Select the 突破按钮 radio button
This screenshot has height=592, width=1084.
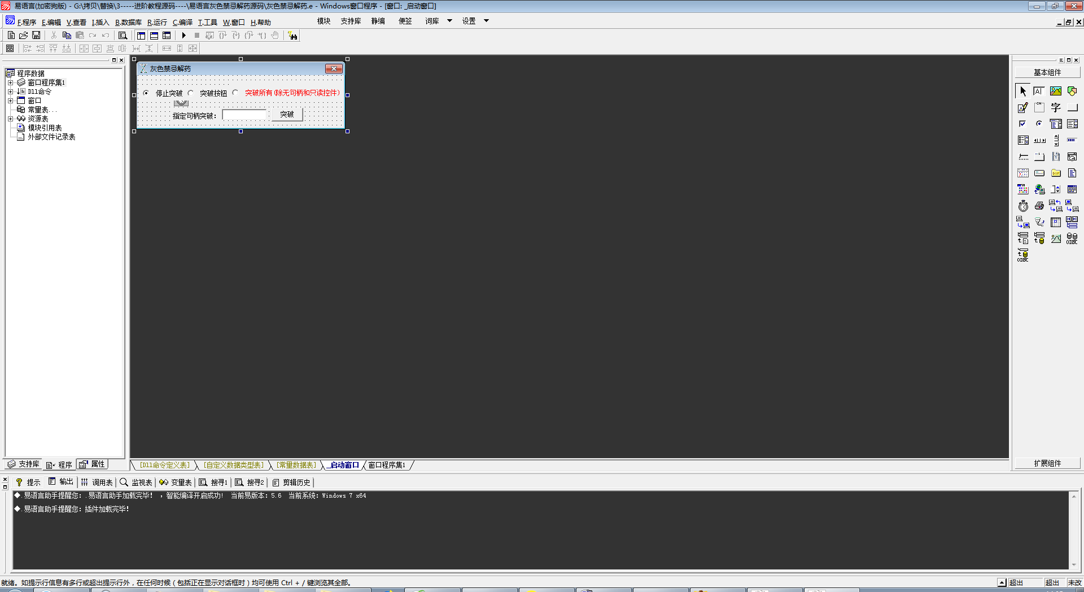(191, 93)
